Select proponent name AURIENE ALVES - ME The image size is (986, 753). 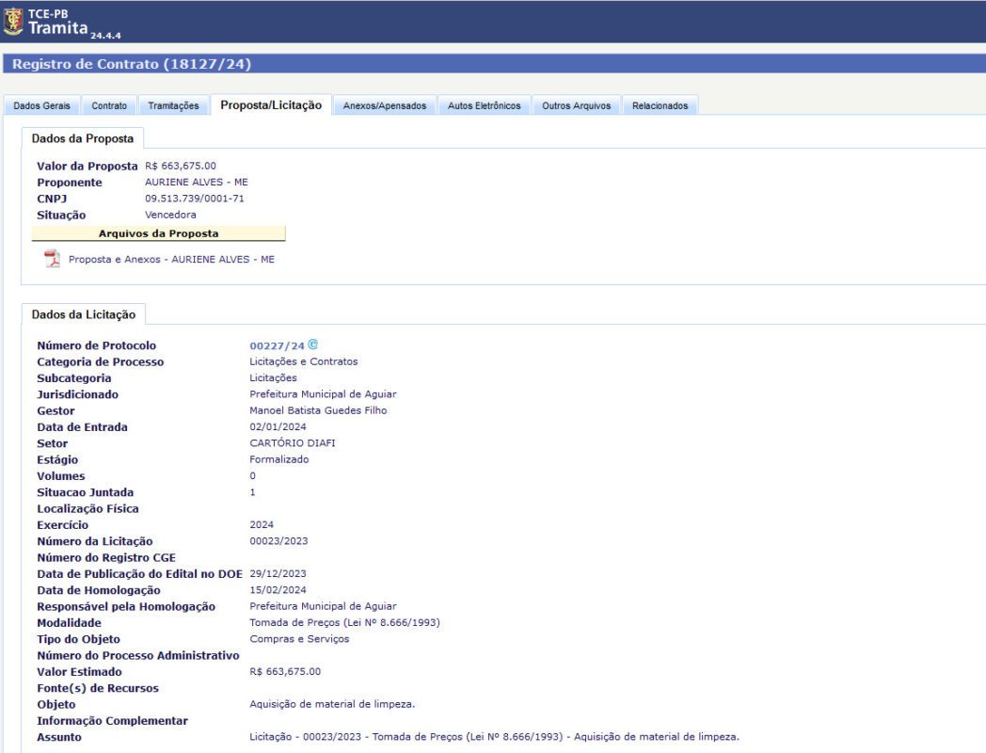[x=197, y=182]
